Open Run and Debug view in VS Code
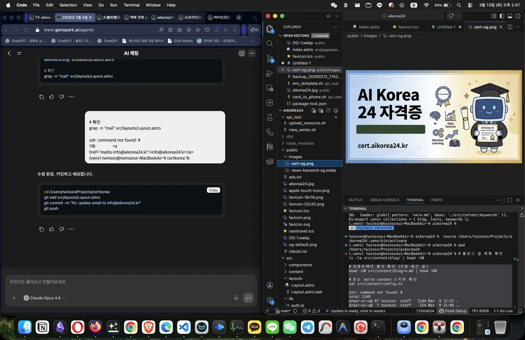This screenshot has height=340, width=525. [x=270, y=74]
